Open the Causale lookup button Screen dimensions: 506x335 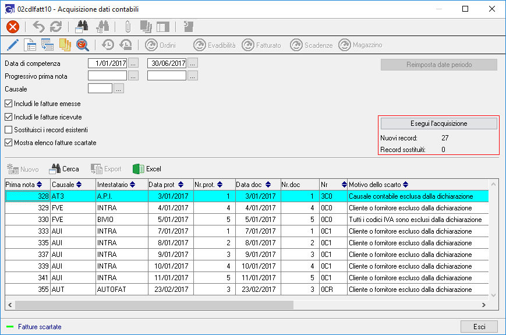[119, 89]
